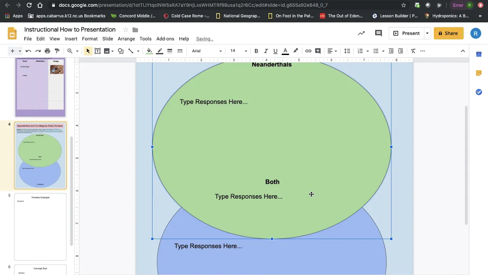Click the Undo arrow icon
Image resolution: width=488 pixels, height=275 pixels.
click(28, 51)
